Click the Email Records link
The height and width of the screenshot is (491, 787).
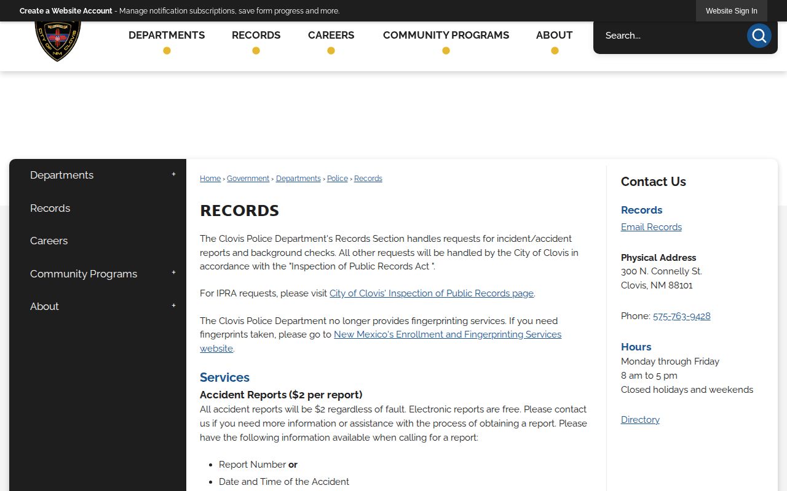point(651,227)
